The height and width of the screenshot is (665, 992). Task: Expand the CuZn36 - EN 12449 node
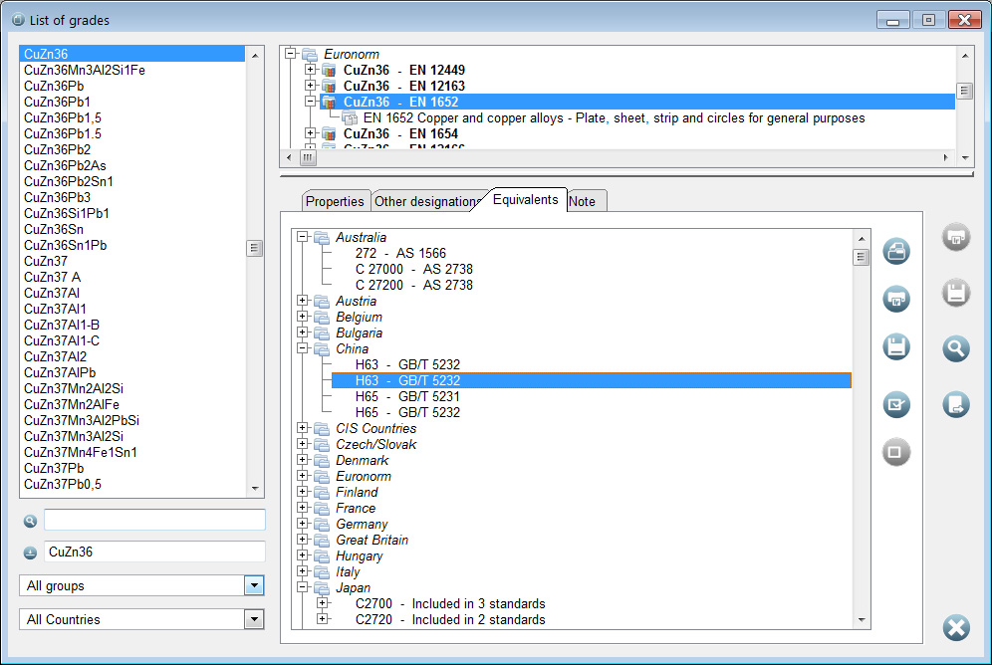click(x=310, y=69)
